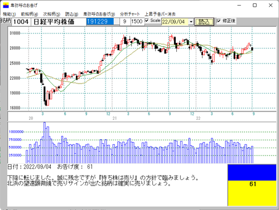Click the 31000 price axis label
The width and height of the screenshot is (279, 210).
15,33
